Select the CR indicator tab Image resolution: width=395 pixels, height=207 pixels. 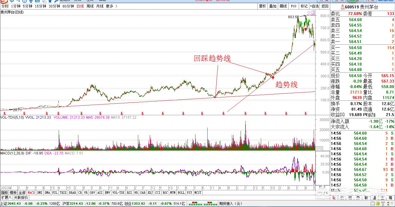pos(80,193)
